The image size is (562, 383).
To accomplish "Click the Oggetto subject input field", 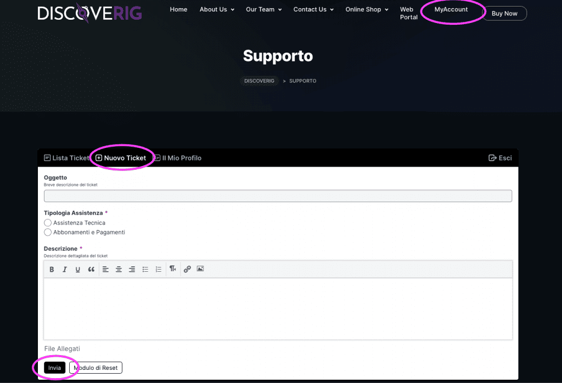I will (x=278, y=196).
